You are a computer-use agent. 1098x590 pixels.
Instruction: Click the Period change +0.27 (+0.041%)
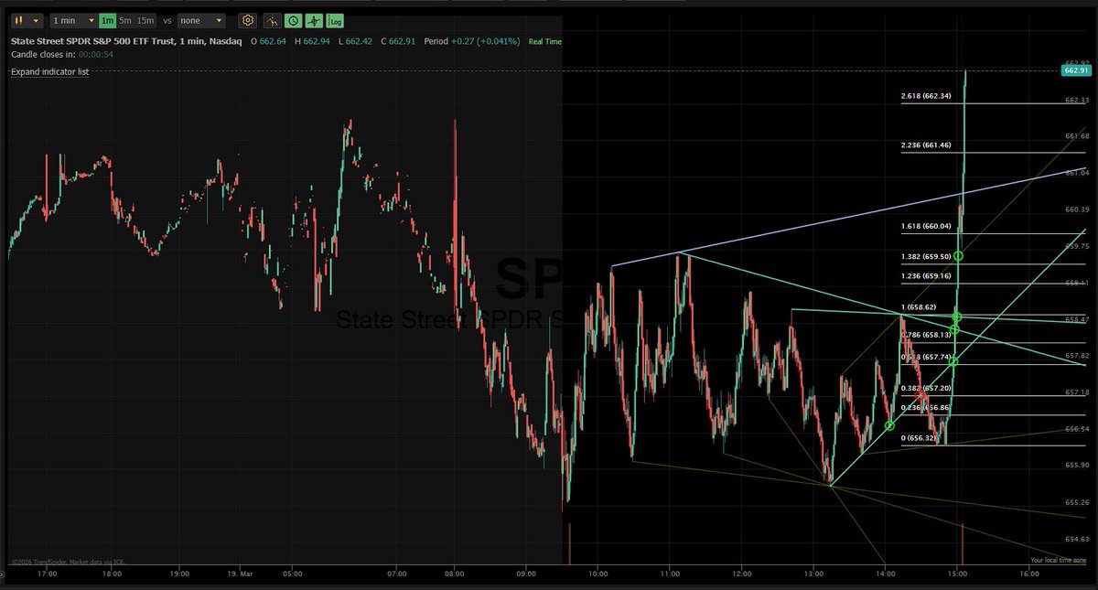pyautogui.click(x=485, y=41)
